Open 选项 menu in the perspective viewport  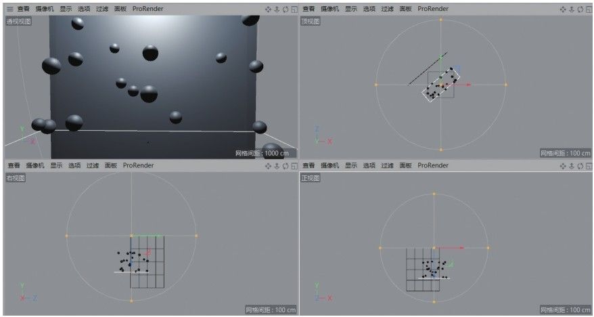pos(84,9)
